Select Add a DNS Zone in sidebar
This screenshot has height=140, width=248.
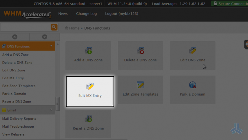click(16, 55)
